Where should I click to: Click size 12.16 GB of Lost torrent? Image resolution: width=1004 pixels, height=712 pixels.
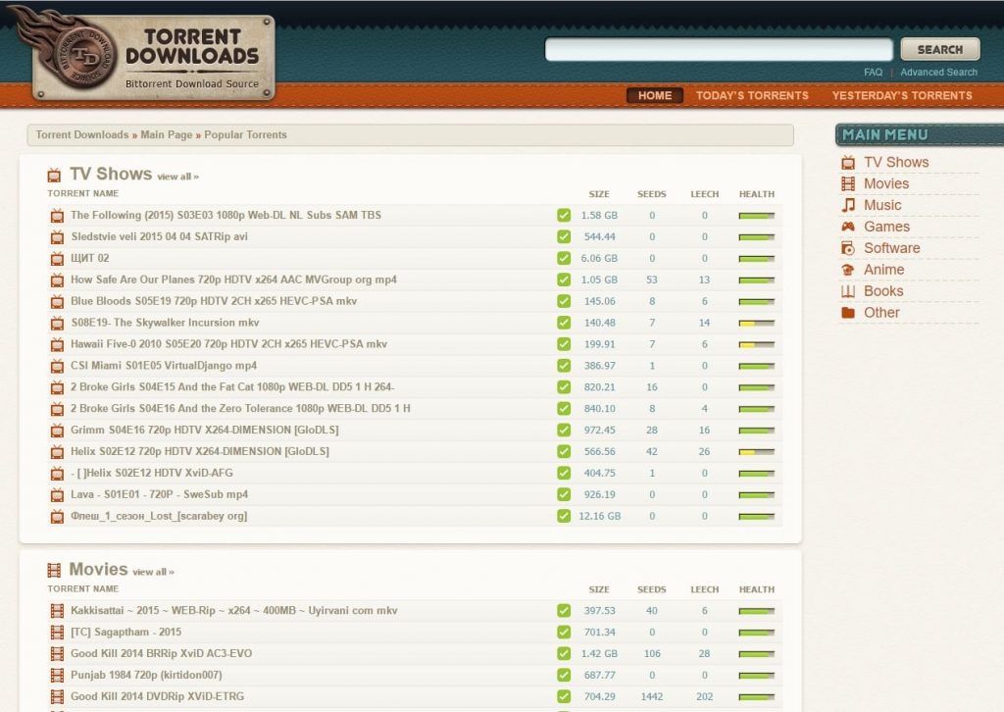click(599, 516)
